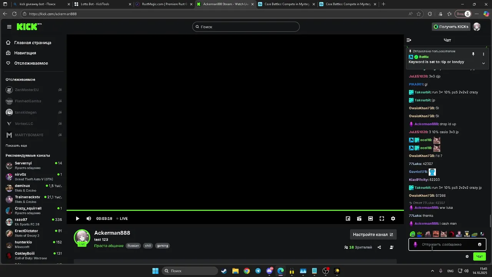Open recommended channel Servernyi
This screenshot has height=277, width=492.
point(33,165)
